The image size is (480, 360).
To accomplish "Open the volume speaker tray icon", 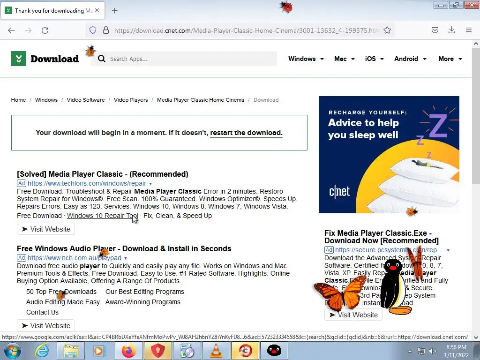I will click(433, 351).
